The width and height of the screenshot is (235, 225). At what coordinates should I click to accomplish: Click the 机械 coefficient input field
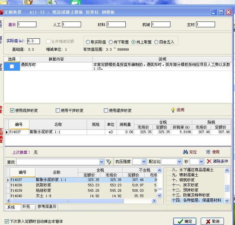click(x=161, y=24)
